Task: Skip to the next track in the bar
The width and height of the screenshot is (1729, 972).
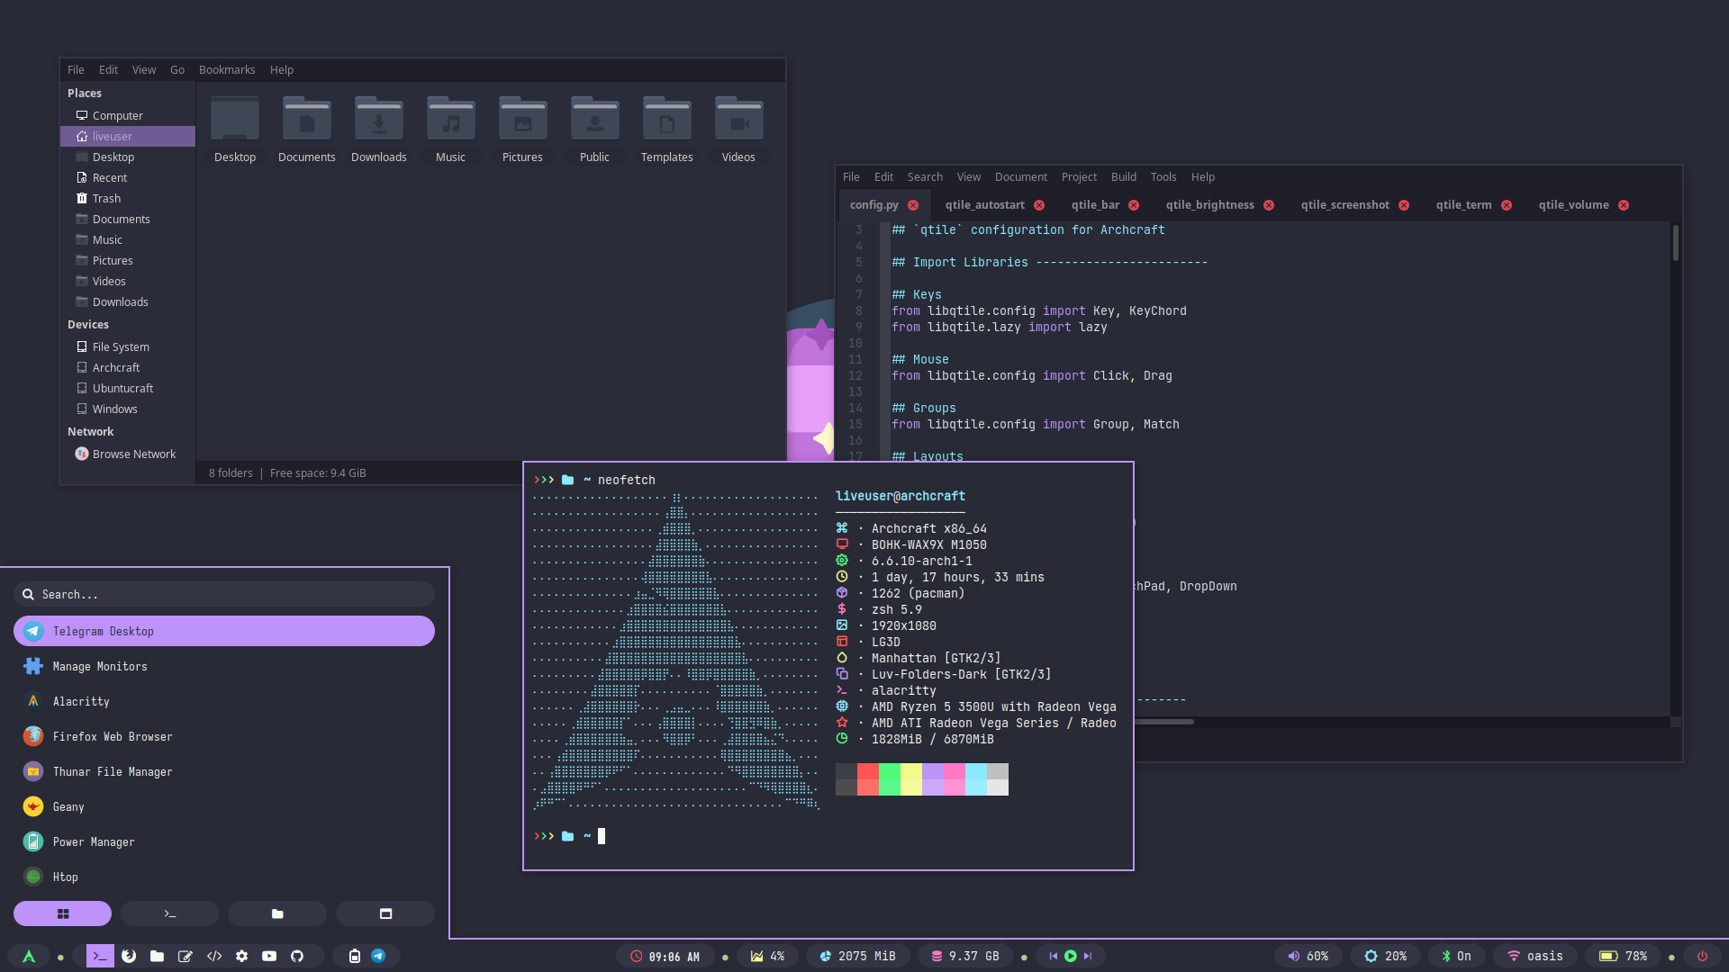Action: point(1088,956)
